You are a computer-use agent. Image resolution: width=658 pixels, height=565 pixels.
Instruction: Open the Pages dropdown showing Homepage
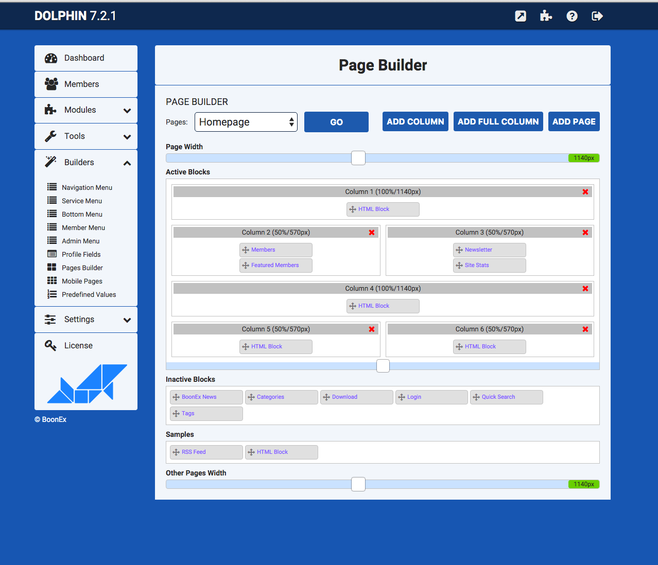click(246, 122)
